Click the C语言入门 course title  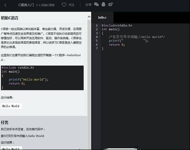tap(26, 5)
